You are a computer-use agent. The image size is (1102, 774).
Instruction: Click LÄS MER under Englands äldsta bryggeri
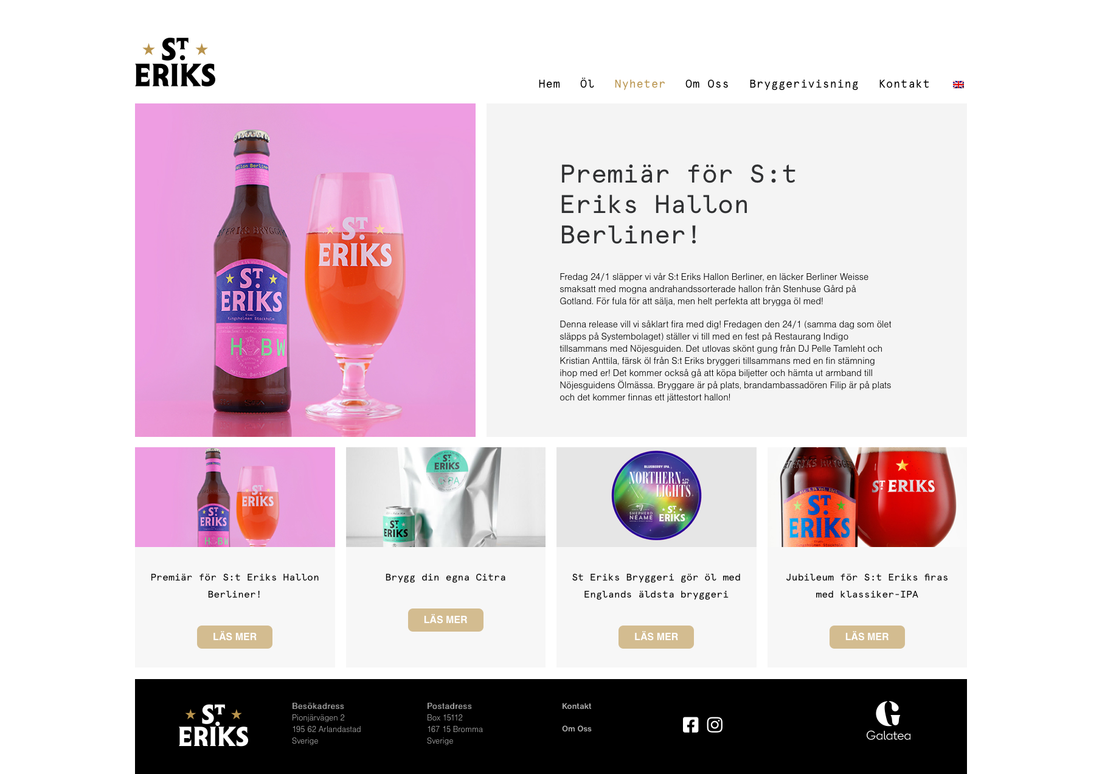coord(656,637)
